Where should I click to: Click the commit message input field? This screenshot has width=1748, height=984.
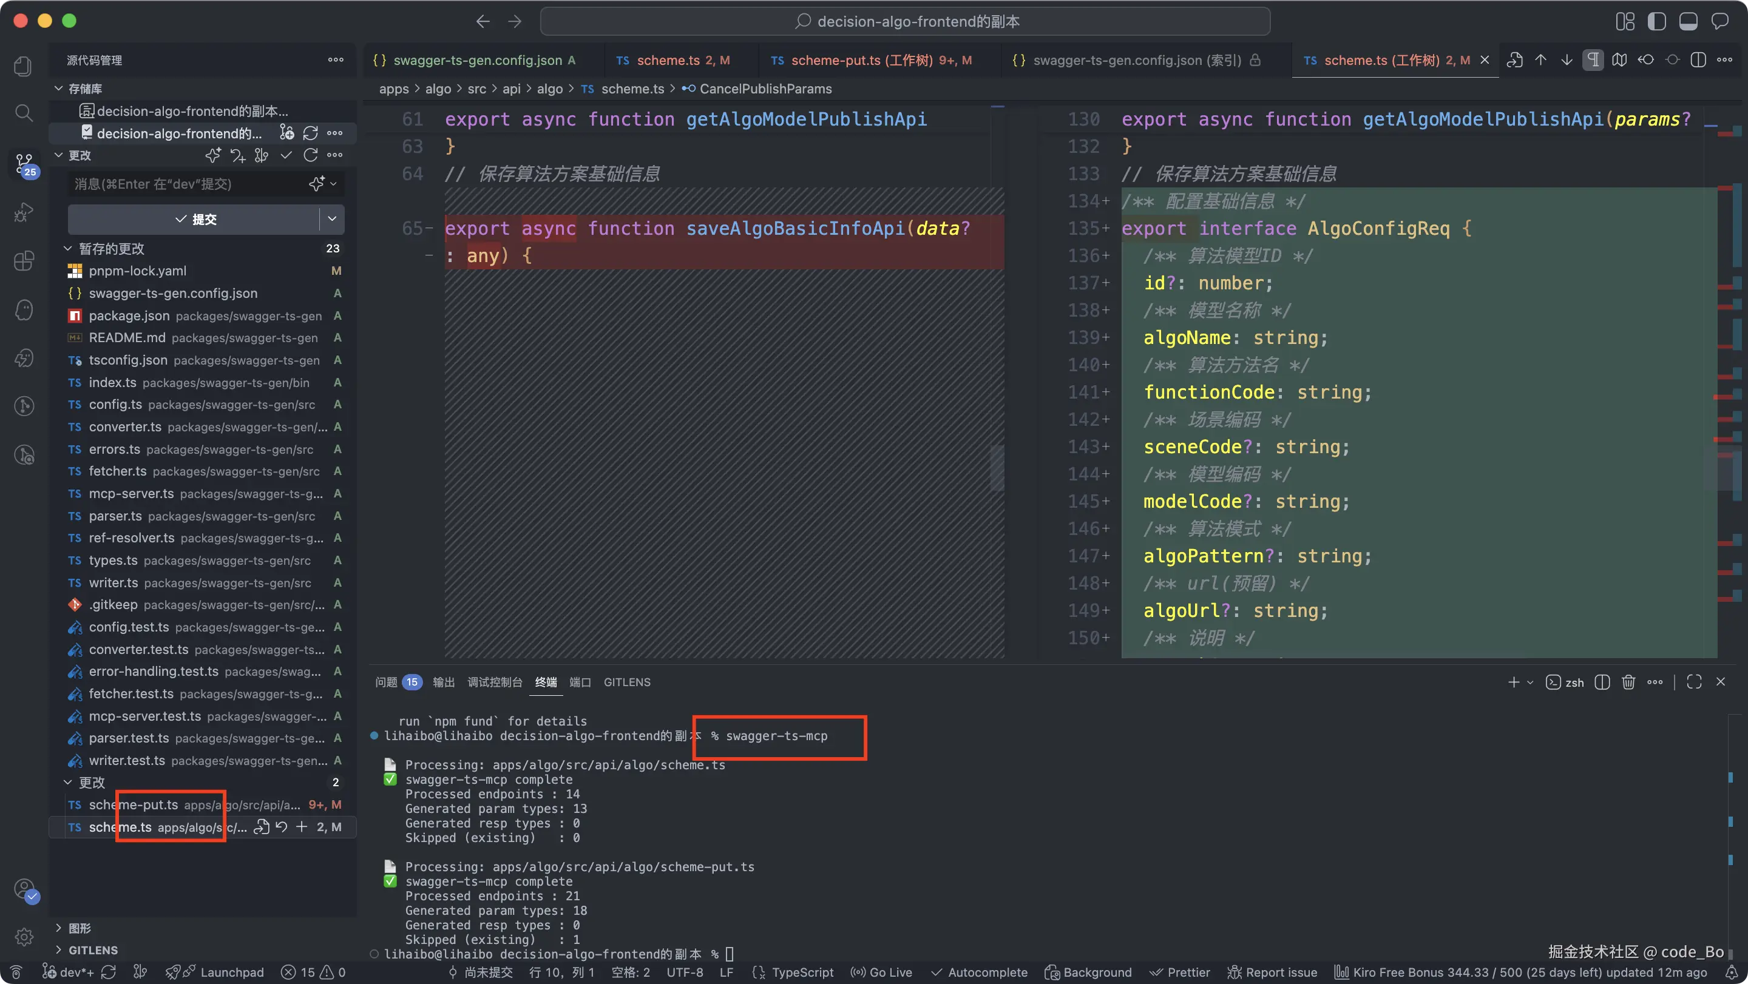tap(190, 184)
